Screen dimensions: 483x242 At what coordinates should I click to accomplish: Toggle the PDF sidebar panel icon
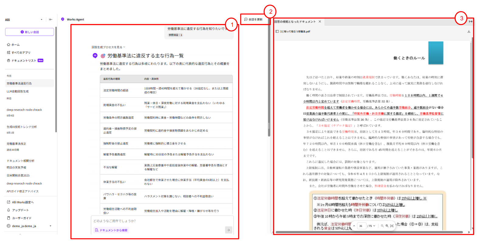[277, 31]
